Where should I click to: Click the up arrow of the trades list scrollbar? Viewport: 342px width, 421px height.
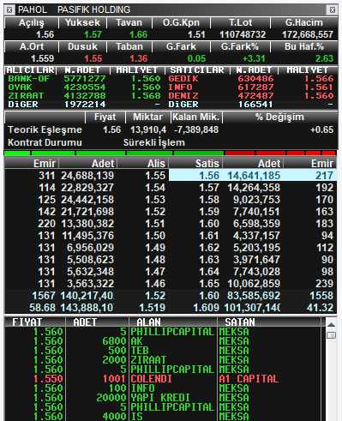coord(331,324)
